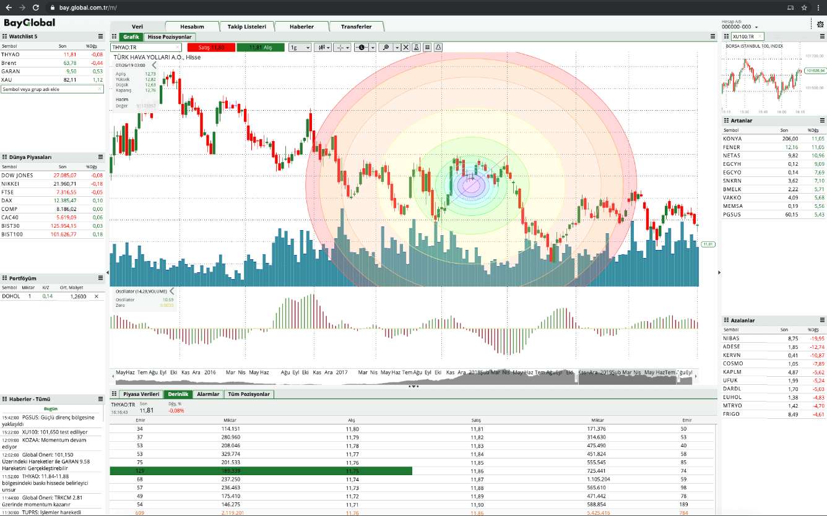Remove the DOHOL row with its X icon

[x=96, y=296]
